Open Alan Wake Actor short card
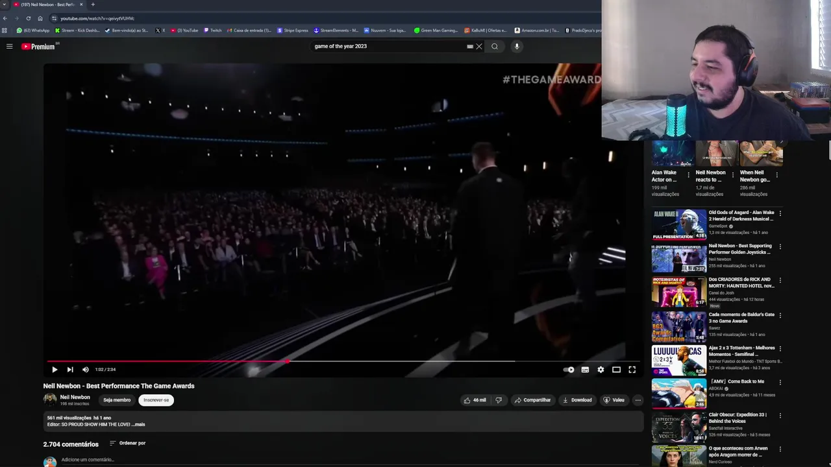 point(673,169)
